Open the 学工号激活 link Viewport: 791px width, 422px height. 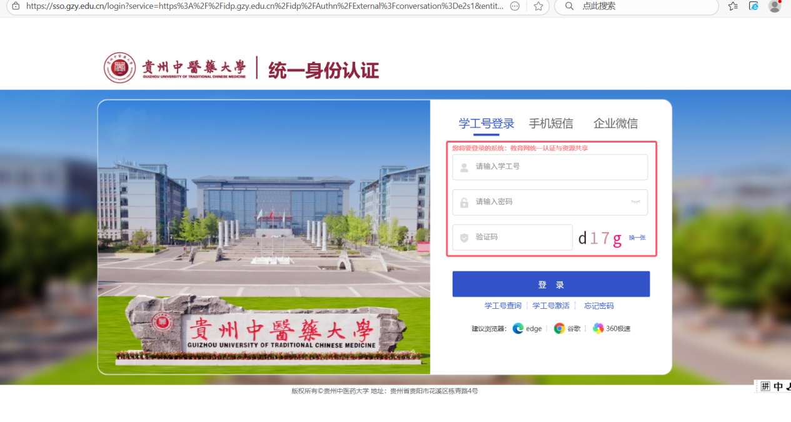pos(551,306)
